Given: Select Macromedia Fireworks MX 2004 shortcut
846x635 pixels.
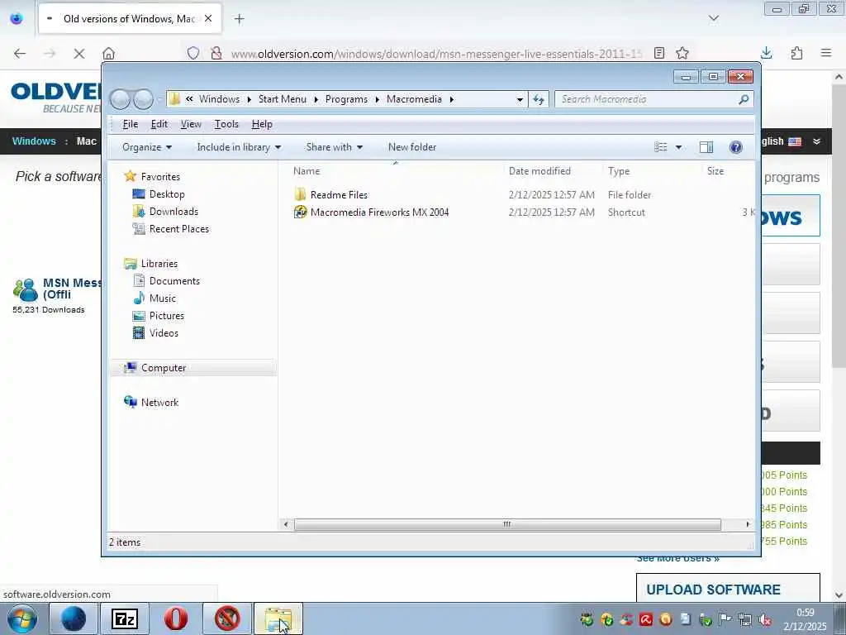Looking at the screenshot, I should [379, 212].
